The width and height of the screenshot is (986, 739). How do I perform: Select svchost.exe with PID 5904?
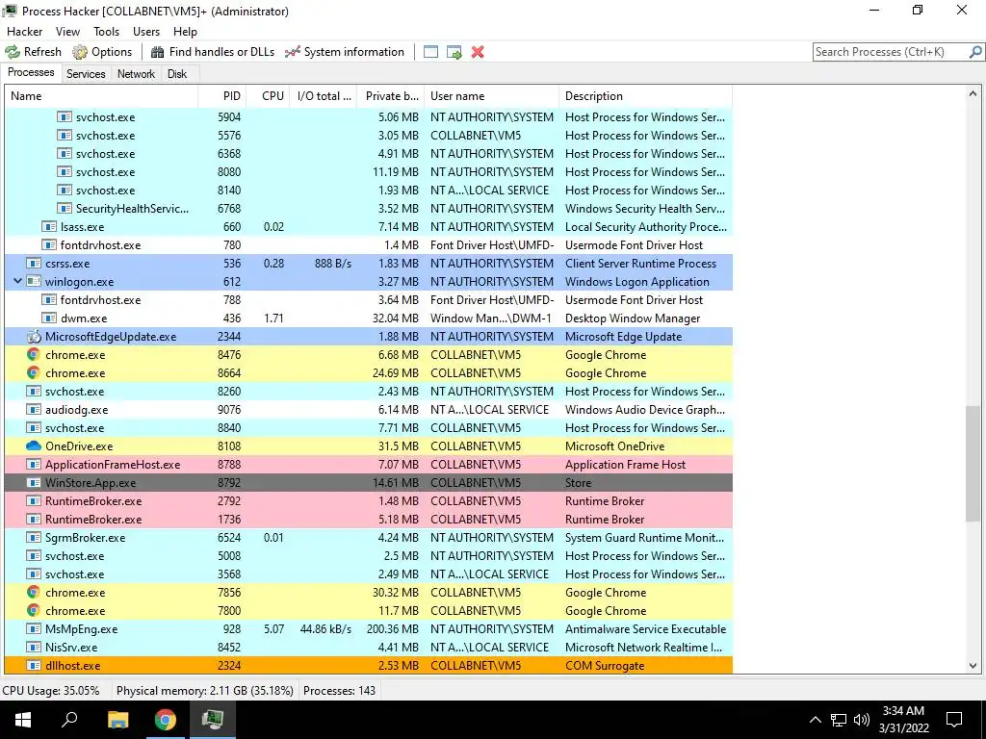(x=369, y=116)
